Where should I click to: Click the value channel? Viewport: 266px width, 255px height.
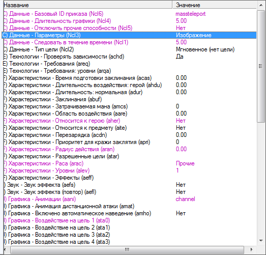[x=185, y=199]
